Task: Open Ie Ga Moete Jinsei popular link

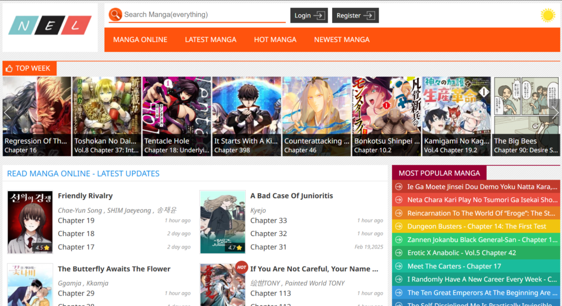Action: tap(482, 187)
